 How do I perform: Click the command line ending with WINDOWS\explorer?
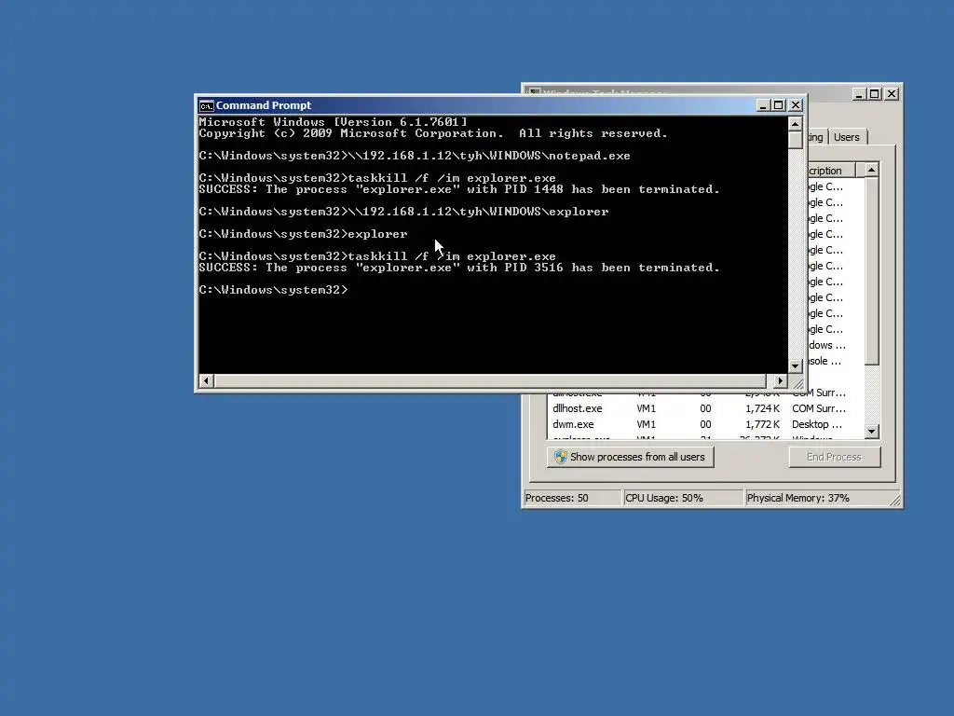[x=403, y=212]
